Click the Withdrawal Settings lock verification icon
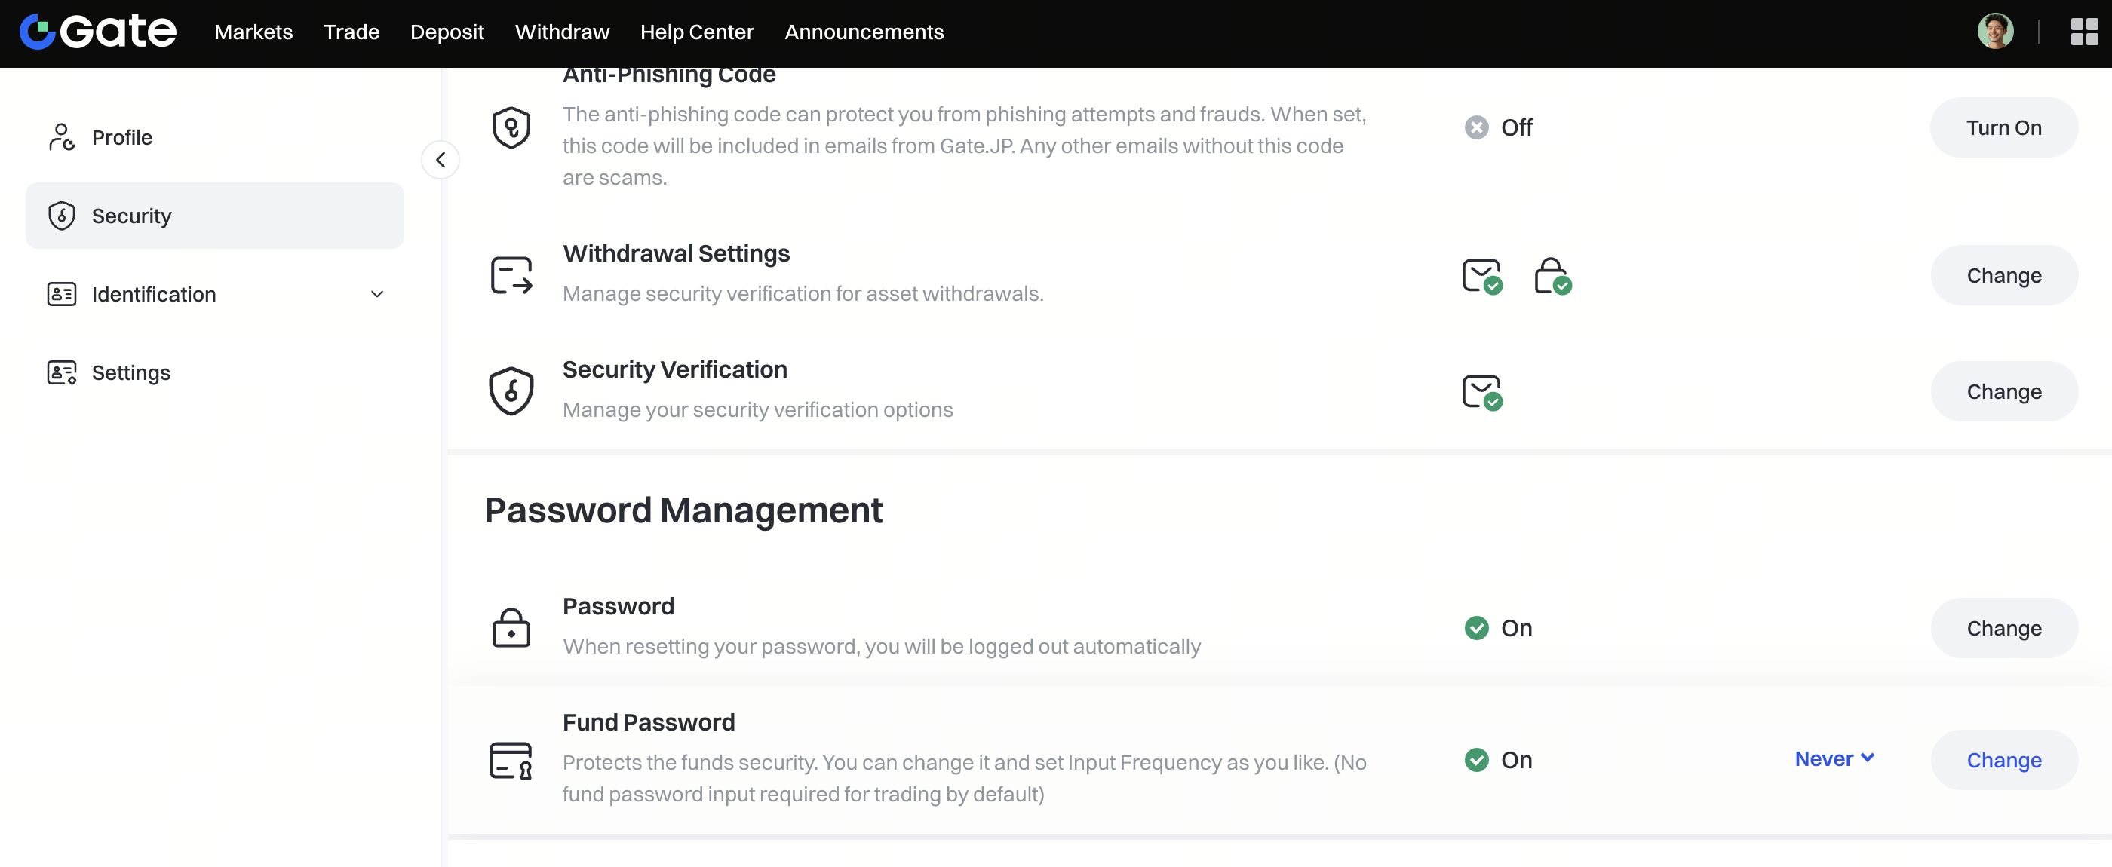The height and width of the screenshot is (867, 2112). pos(1552,276)
